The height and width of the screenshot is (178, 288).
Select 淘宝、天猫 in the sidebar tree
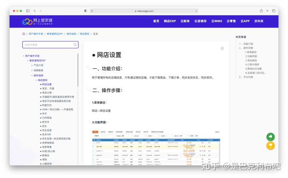(48, 89)
